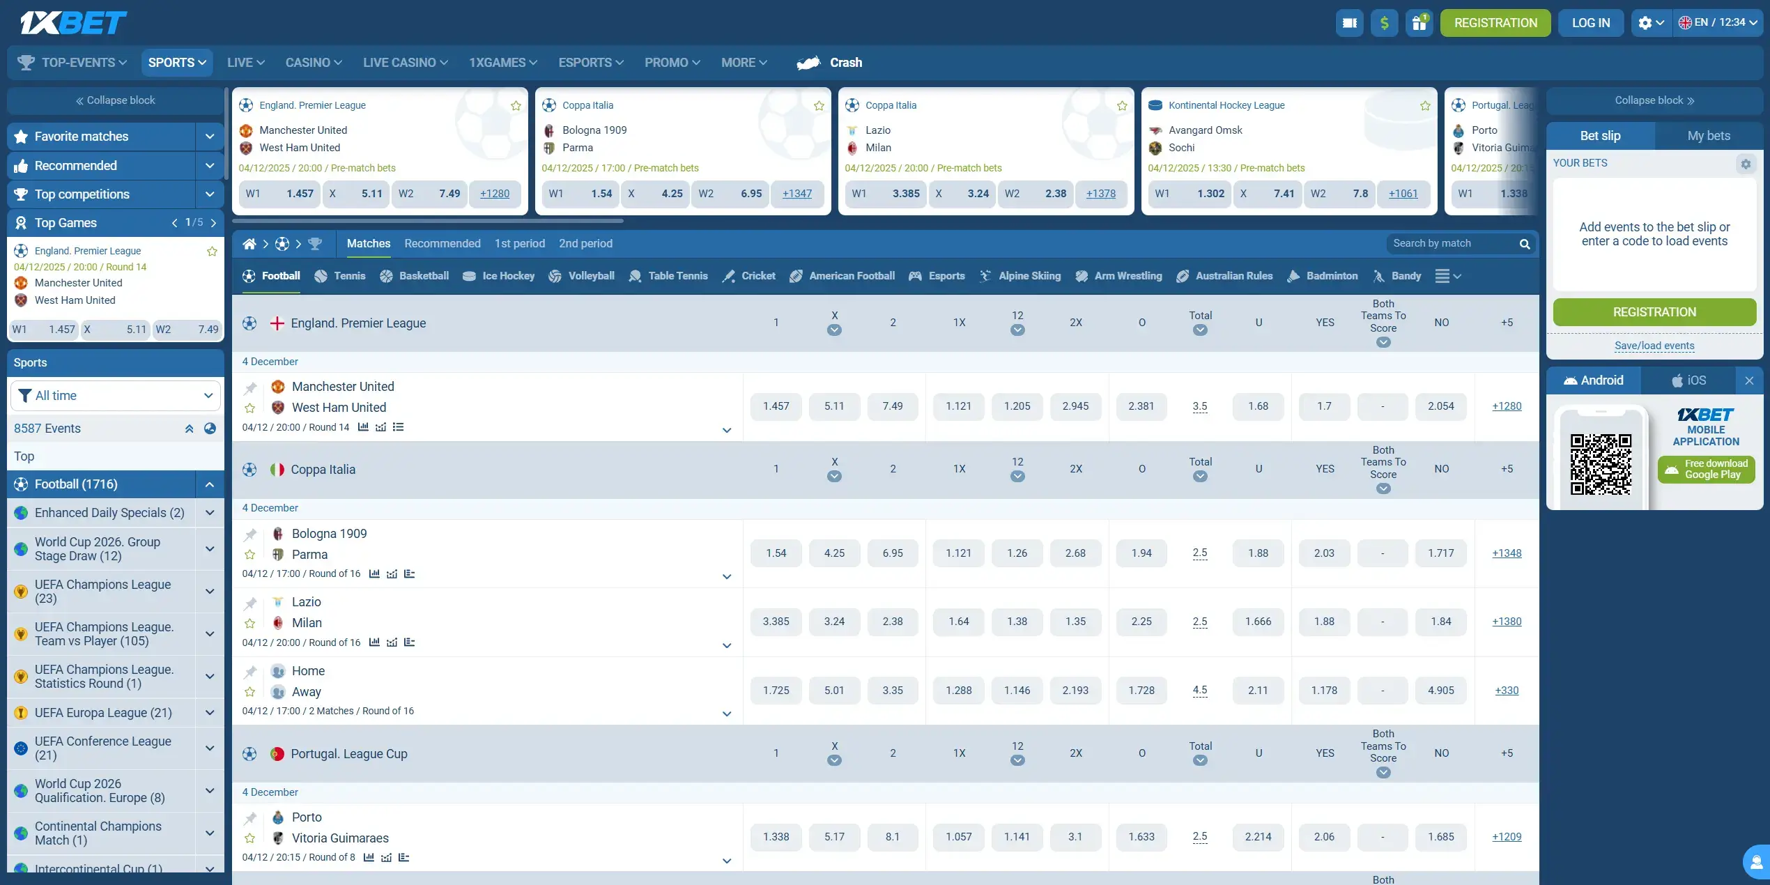The image size is (1770, 885).
Task: Open the Cricket matches list
Action: click(749, 276)
